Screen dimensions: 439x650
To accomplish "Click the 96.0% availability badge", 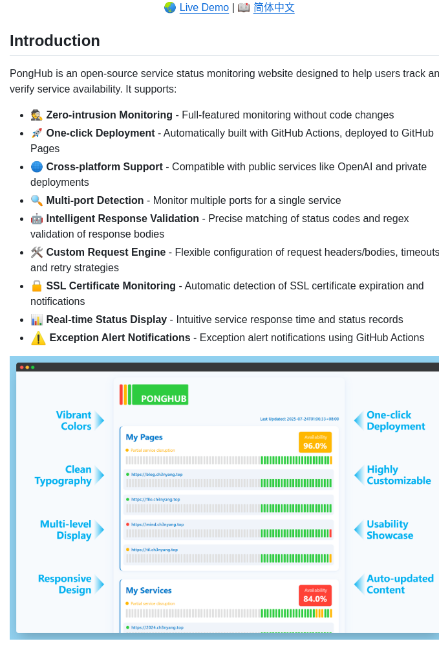I will pyautogui.click(x=315, y=442).
